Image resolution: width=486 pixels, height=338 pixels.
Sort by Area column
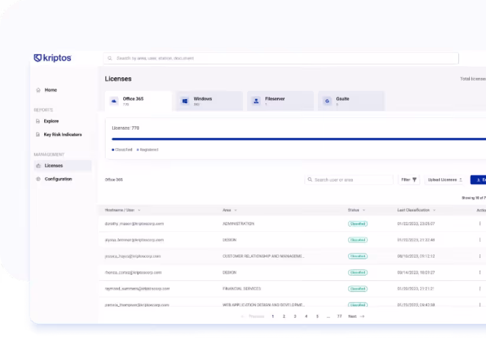pos(229,210)
